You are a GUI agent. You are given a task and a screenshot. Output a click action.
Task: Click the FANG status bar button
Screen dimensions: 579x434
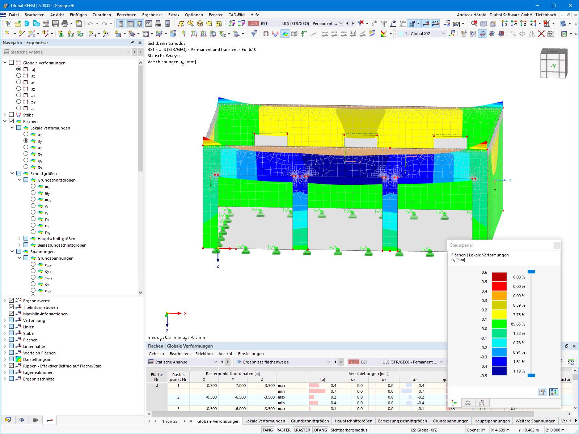click(267, 430)
